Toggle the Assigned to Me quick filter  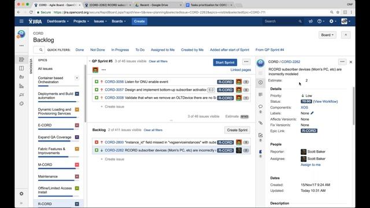[162, 50]
